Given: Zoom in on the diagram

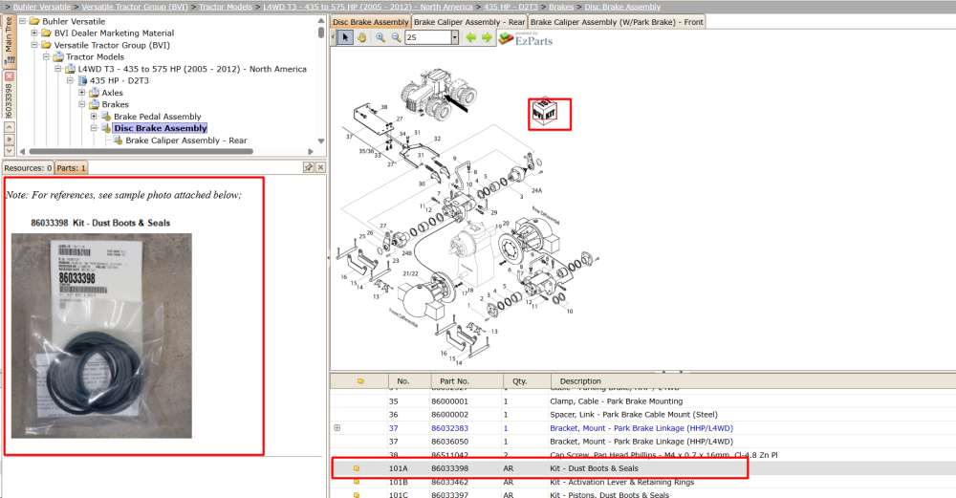Looking at the screenshot, I should pyautogui.click(x=380, y=38).
